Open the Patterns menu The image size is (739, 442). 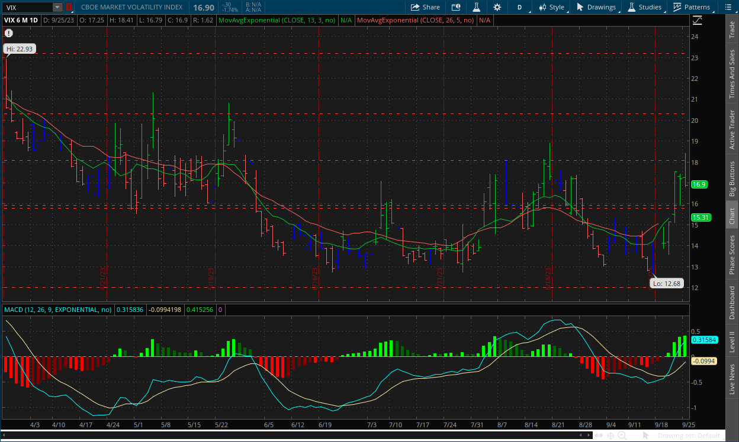pyautogui.click(x=691, y=7)
